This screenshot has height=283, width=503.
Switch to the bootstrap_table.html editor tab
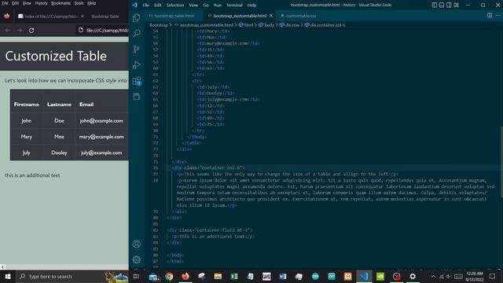click(x=174, y=16)
